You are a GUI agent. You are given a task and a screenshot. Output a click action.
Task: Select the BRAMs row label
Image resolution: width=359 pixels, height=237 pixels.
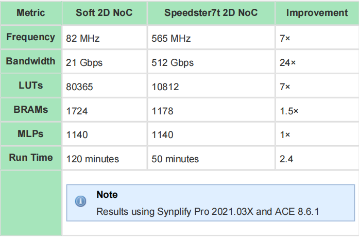point(30,109)
